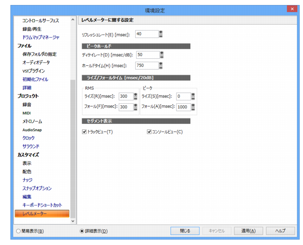Toggle the トラックビュー(T) checkbox
303x245 pixels.
84,132
